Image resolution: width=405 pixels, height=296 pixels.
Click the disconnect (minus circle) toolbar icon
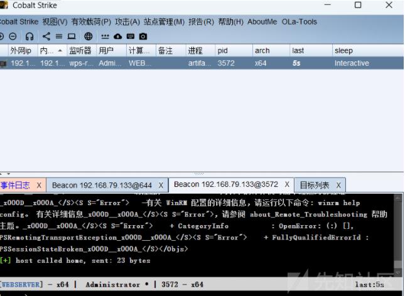click(x=13, y=36)
